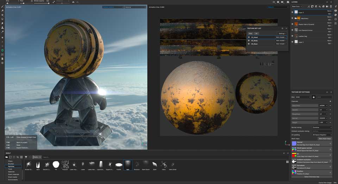
Task: Toggle visibility of Machinery folder layer
Action: [x=292, y=18]
